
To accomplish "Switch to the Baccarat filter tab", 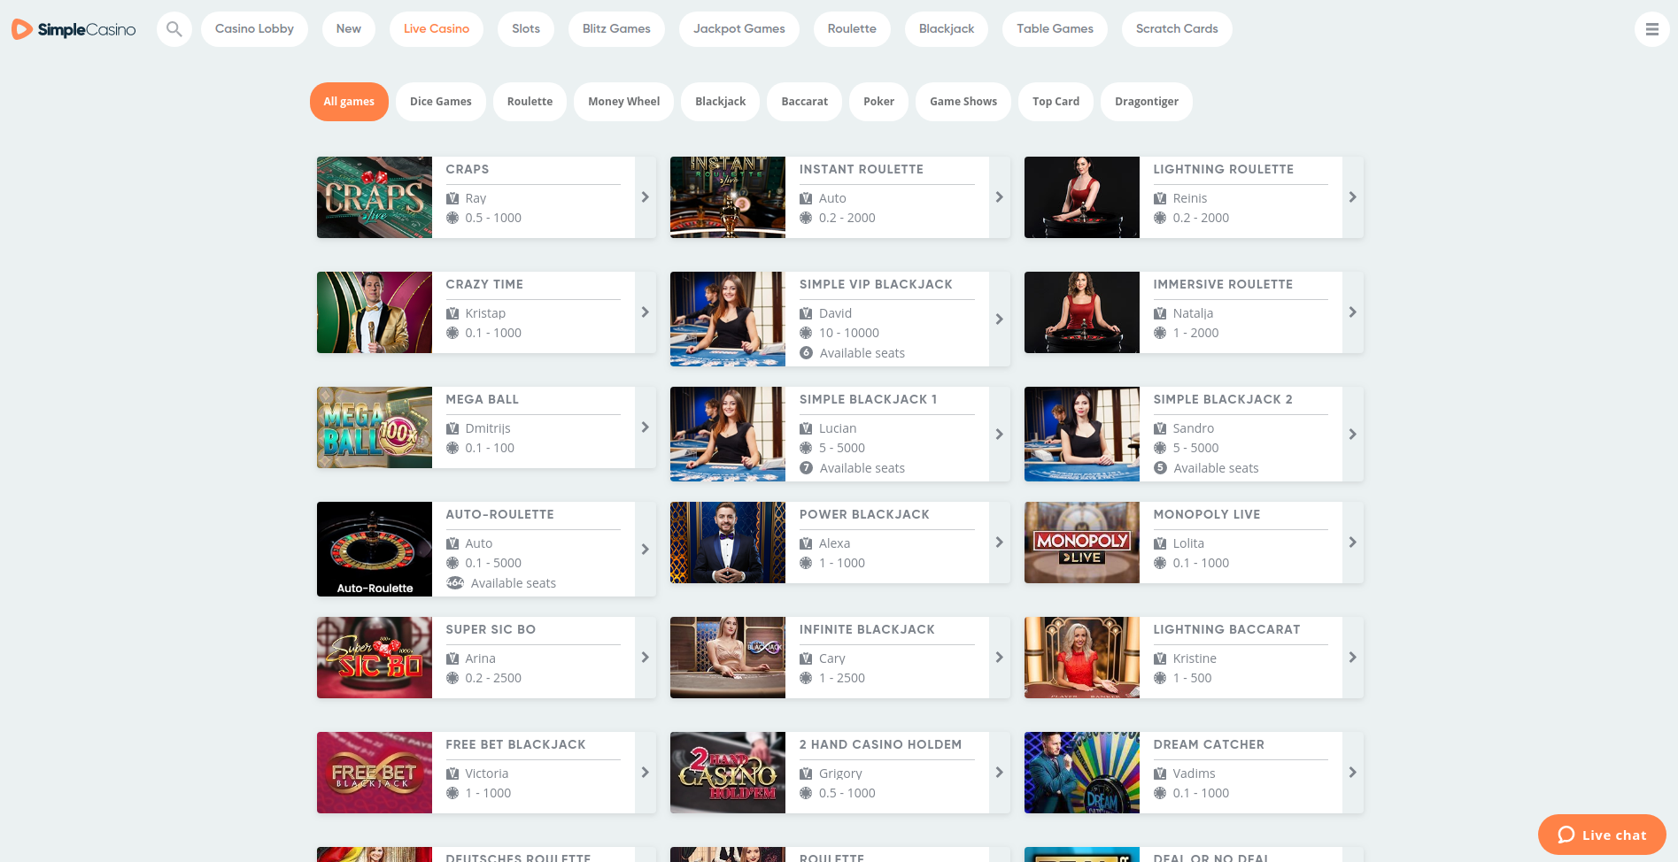I will [804, 102].
